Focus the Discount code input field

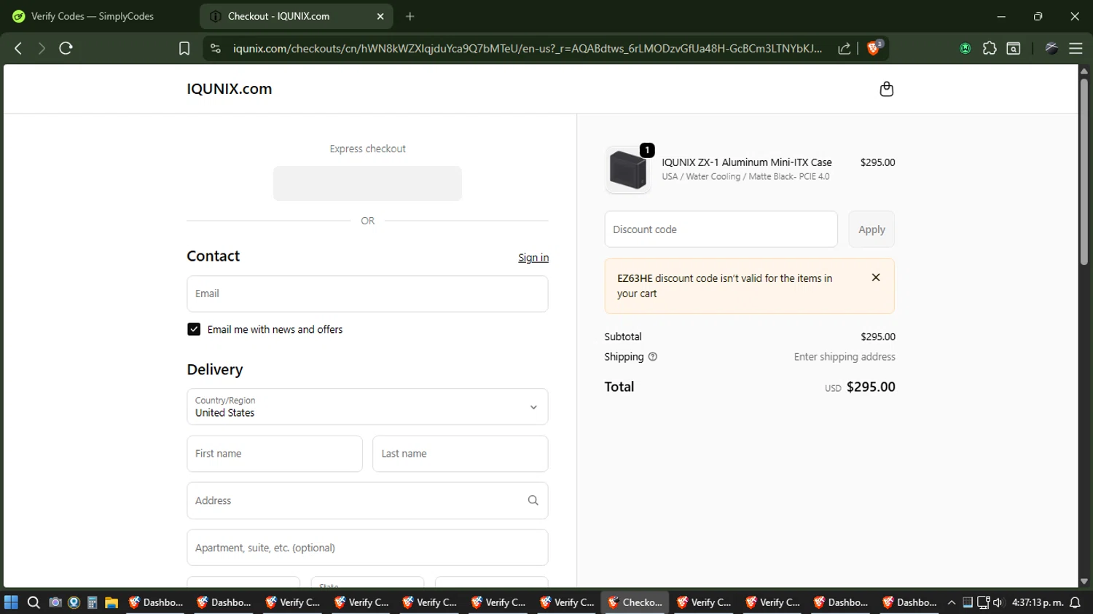pyautogui.click(x=721, y=229)
